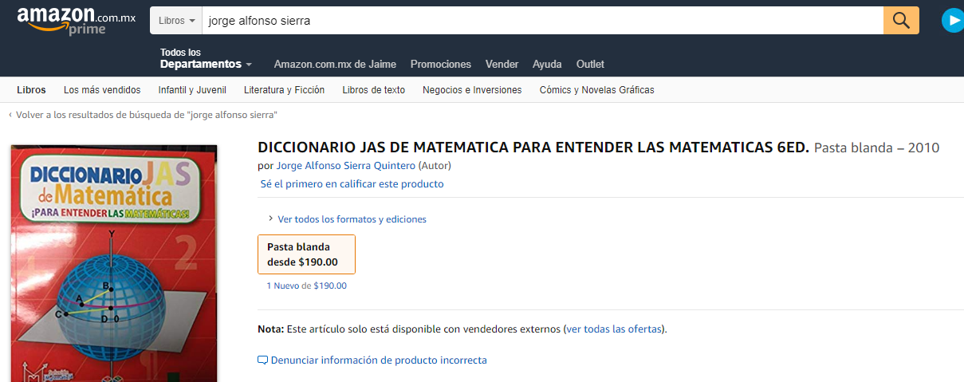
Task: Click back to search results link
Action: click(146, 115)
